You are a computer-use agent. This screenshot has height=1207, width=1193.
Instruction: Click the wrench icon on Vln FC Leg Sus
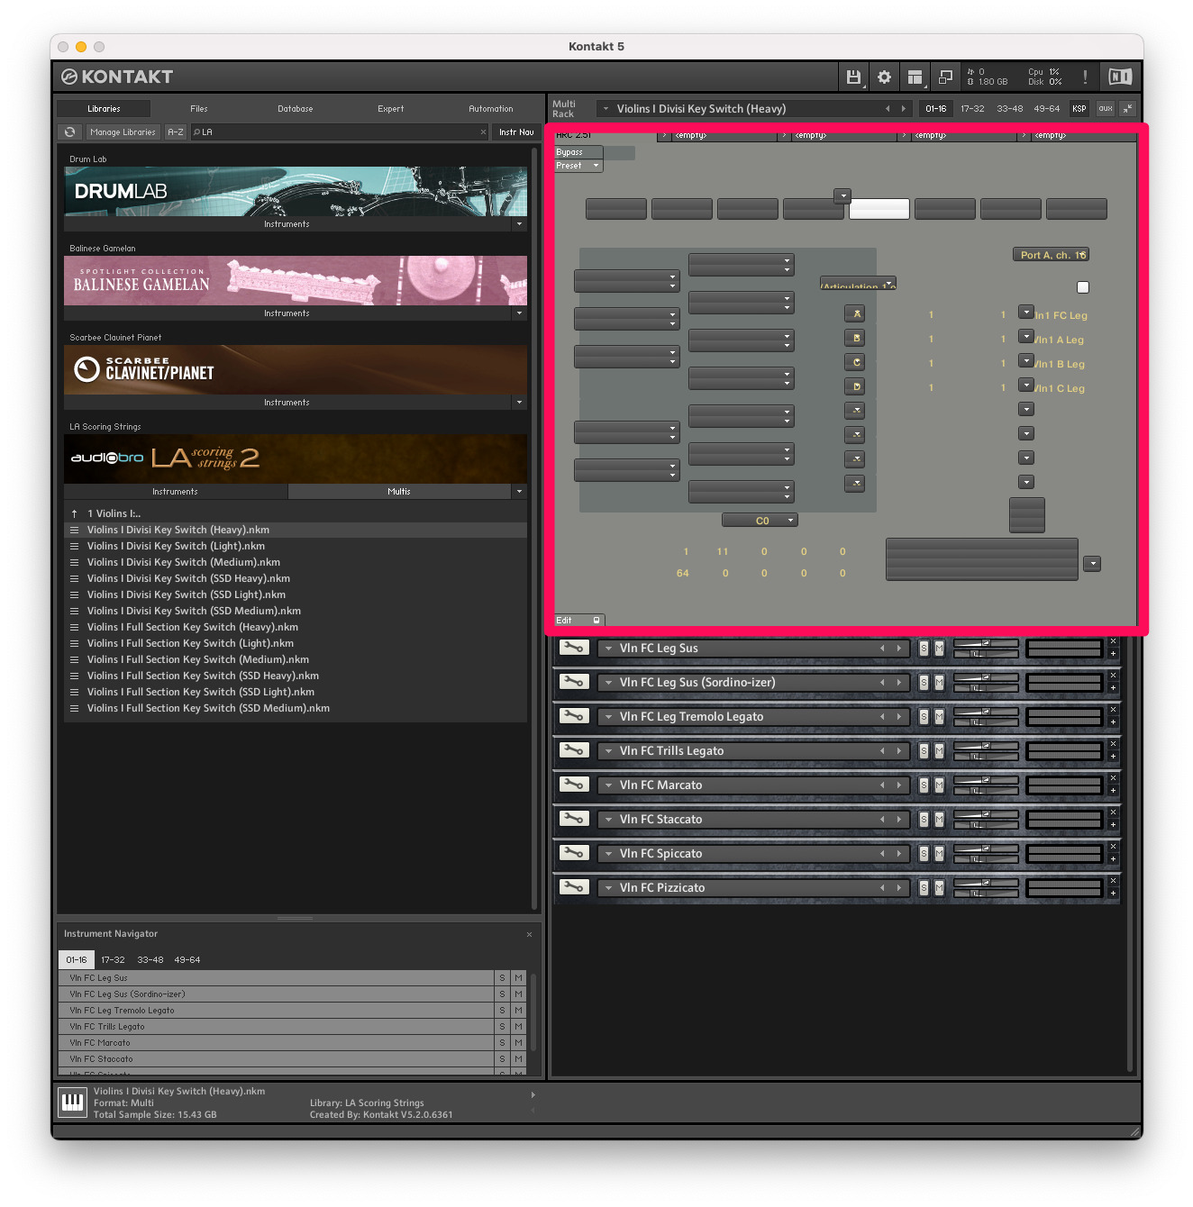[x=573, y=648]
